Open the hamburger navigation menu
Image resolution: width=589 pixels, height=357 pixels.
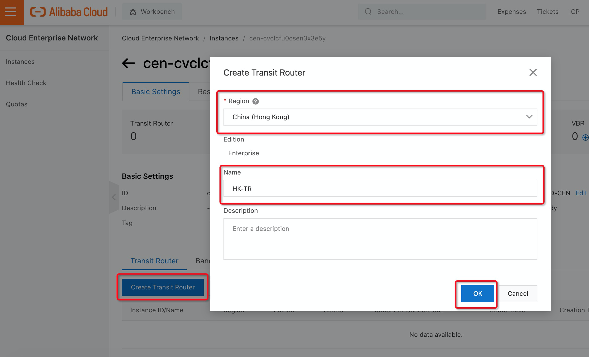(x=11, y=12)
